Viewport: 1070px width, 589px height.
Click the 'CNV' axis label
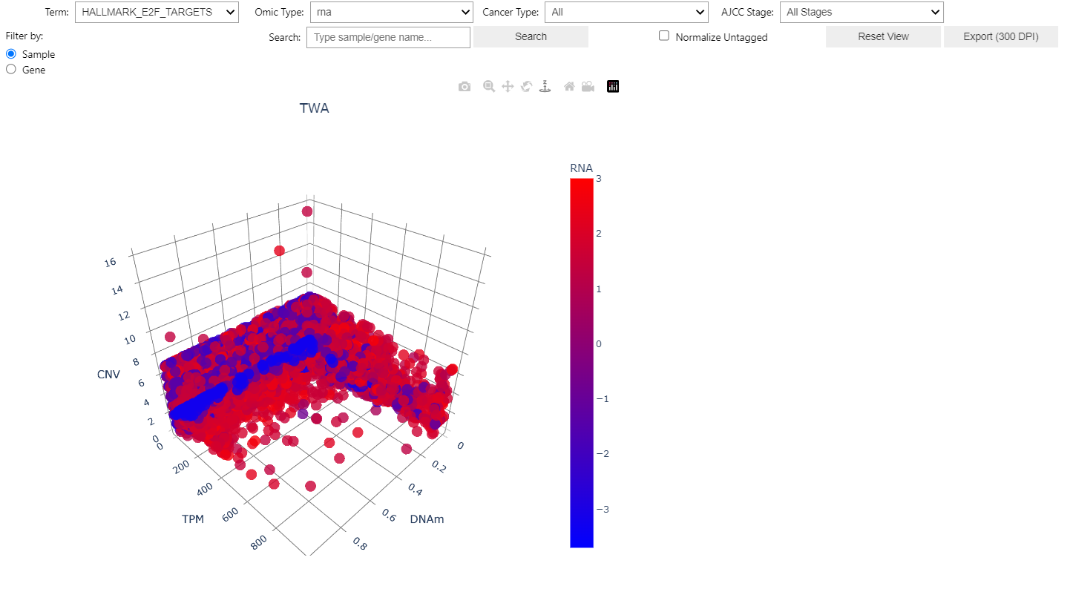108,374
